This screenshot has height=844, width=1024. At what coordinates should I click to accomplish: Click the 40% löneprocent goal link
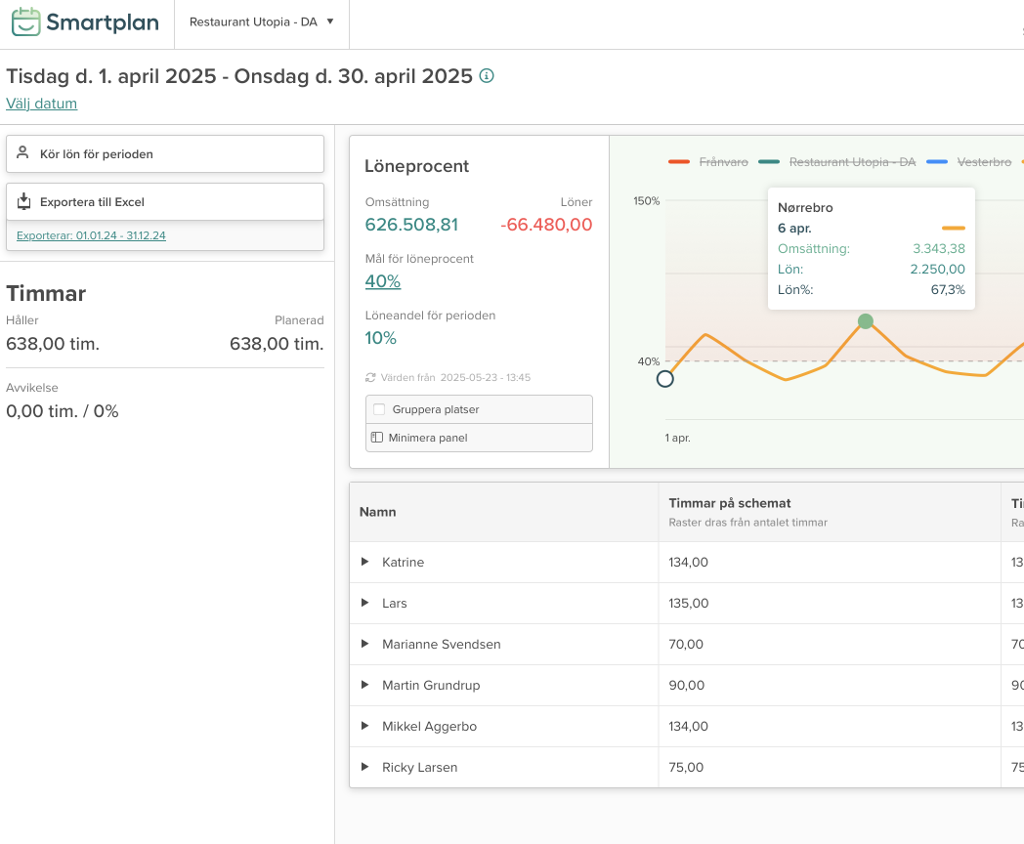pyautogui.click(x=382, y=281)
